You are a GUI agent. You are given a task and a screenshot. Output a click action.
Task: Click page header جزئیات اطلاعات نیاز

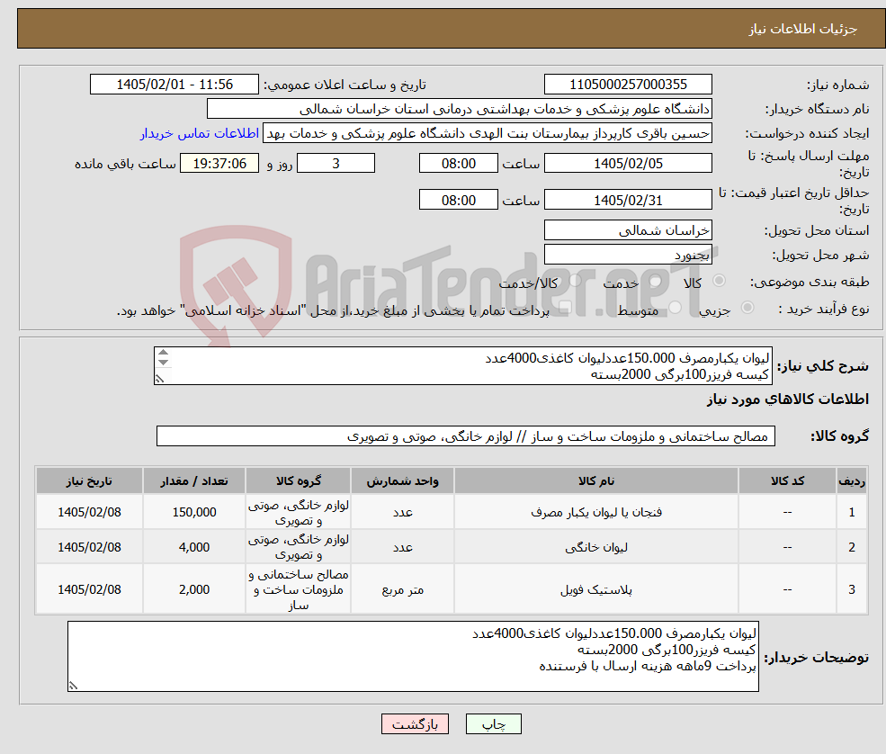click(803, 29)
